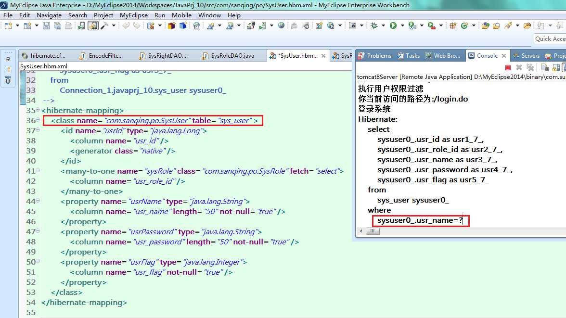
Task: Open the Edit menu
Action: coord(25,15)
